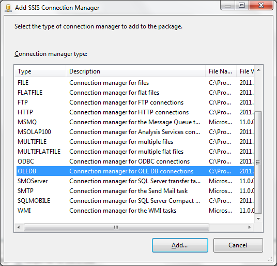Screen dimensions: 277x266
Task: Click the vertical scrollbar up arrow
Action: click(x=258, y=70)
